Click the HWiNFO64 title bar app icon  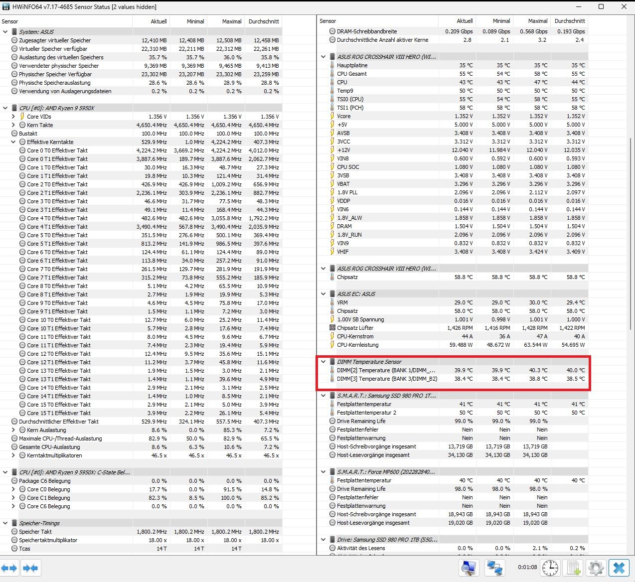6,7
